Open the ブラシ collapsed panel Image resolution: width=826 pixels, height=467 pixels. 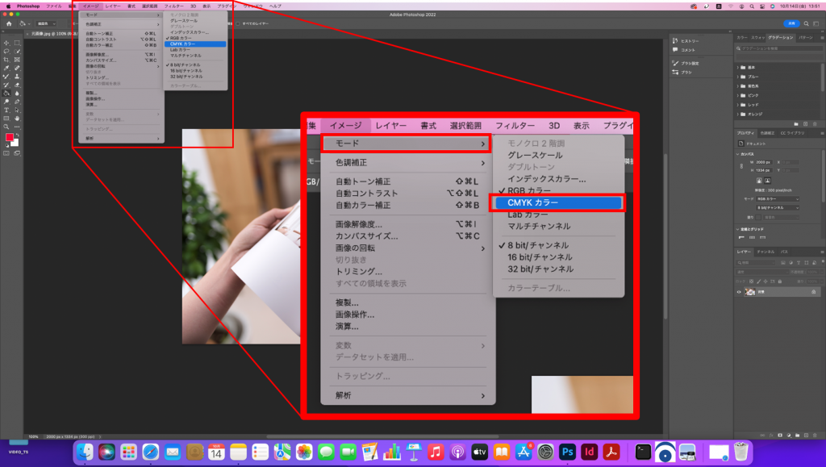click(682, 72)
